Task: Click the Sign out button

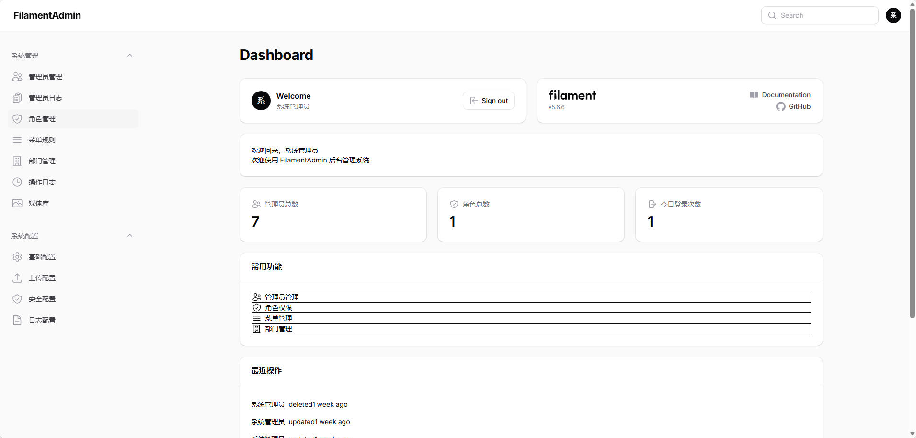Action: pos(489,101)
